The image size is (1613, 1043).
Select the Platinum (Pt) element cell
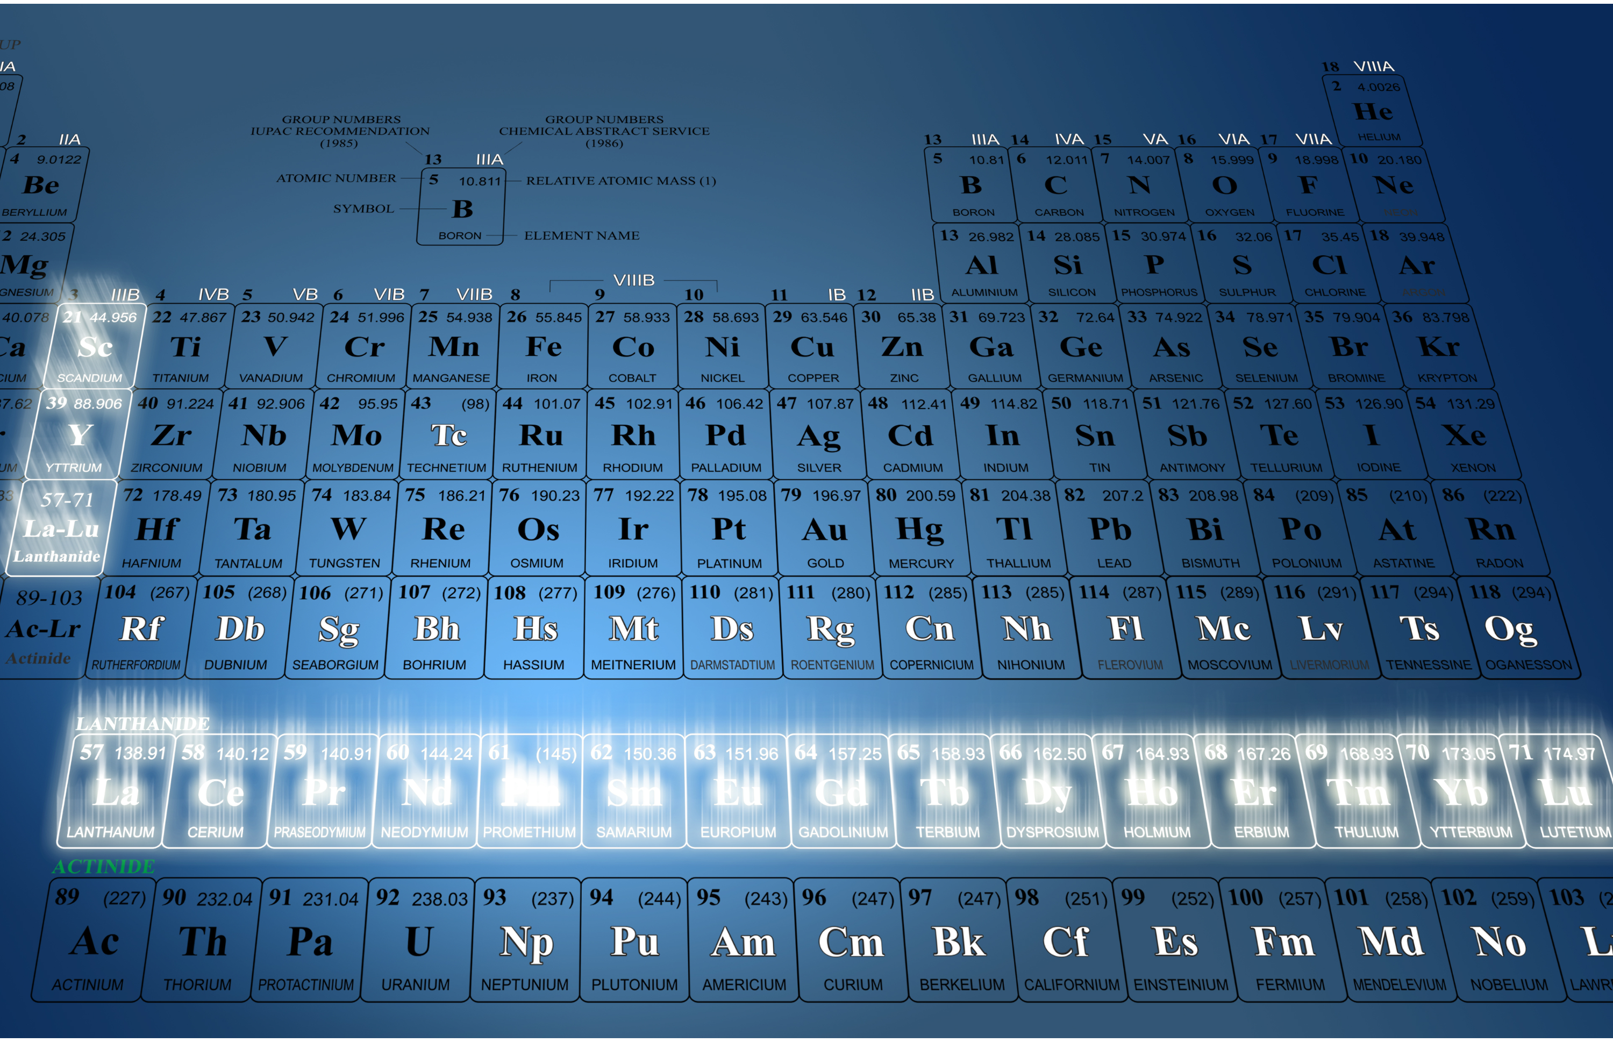click(x=729, y=528)
